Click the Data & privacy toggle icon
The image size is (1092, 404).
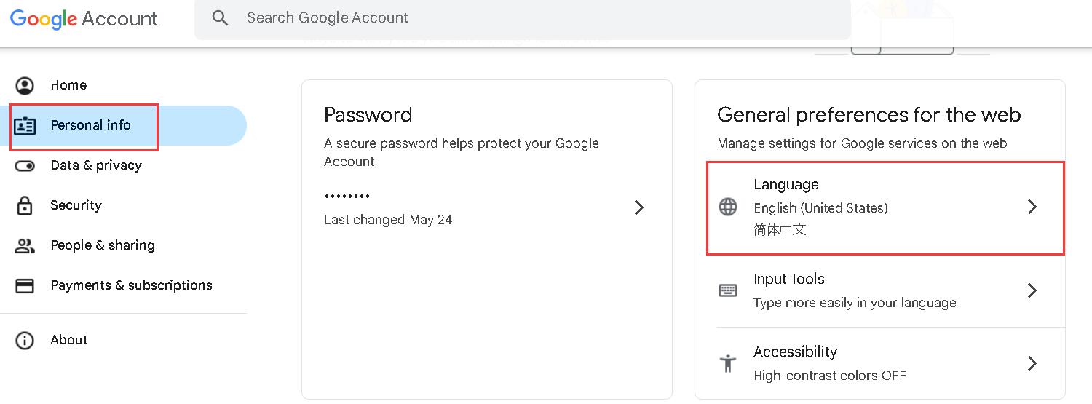point(25,166)
